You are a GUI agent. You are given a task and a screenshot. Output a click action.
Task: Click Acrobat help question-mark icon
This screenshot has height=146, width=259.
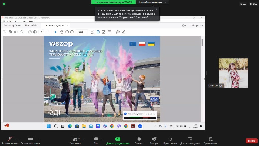click(x=184, y=26)
